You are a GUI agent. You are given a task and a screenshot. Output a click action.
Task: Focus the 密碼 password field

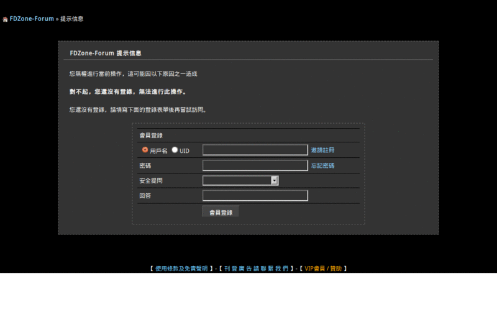255,165
